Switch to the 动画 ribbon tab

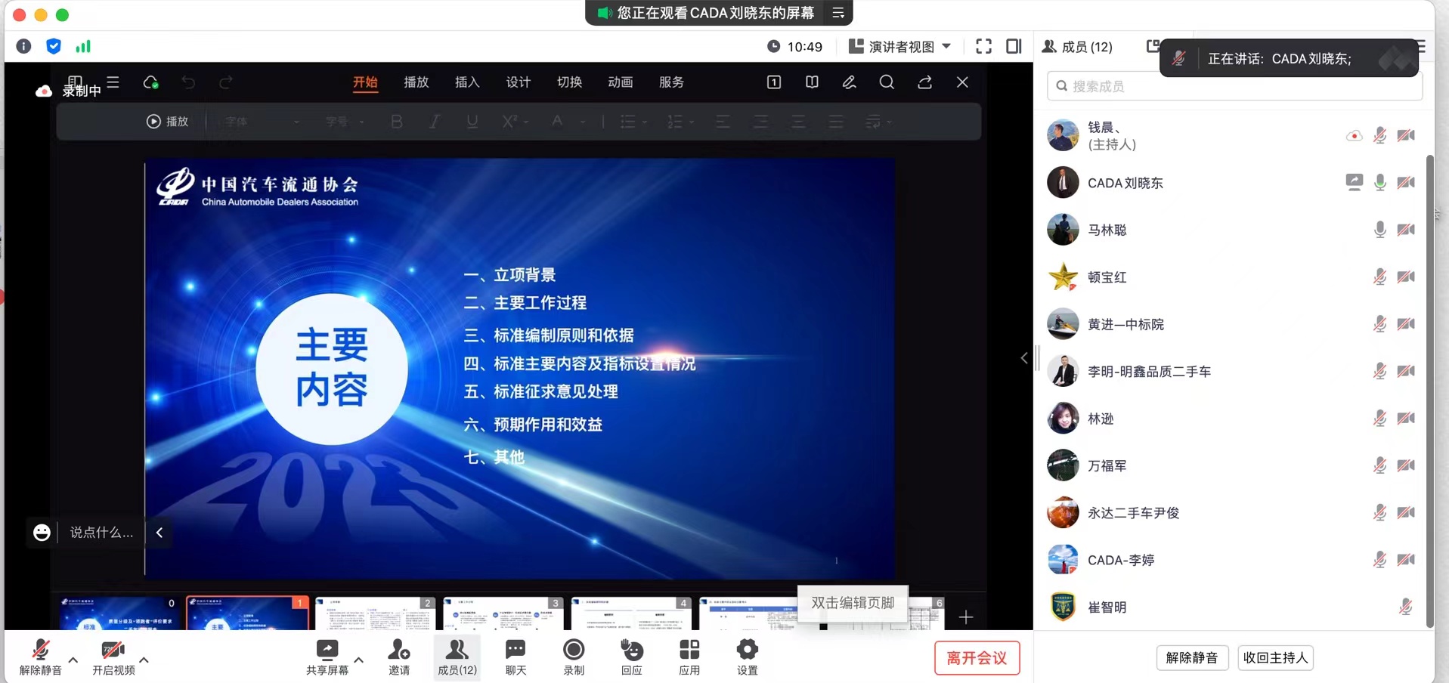point(619,83)
